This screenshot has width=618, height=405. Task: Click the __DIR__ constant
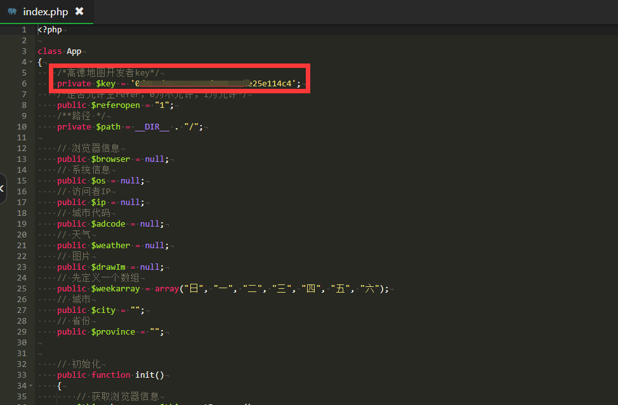(152, 127)
